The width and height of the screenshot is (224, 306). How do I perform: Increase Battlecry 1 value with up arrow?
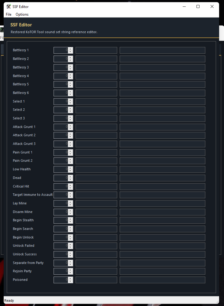(70, 49)
